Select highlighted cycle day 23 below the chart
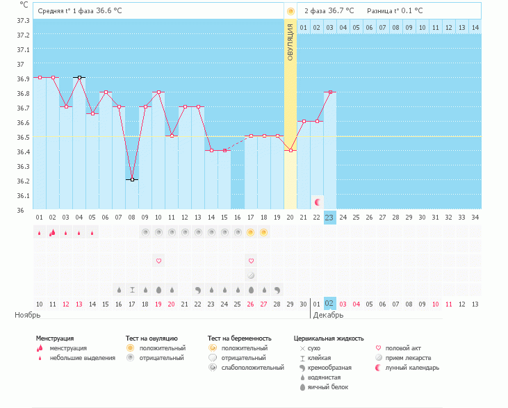The height and width of the screenshot is (408, 508). [330, 218]
